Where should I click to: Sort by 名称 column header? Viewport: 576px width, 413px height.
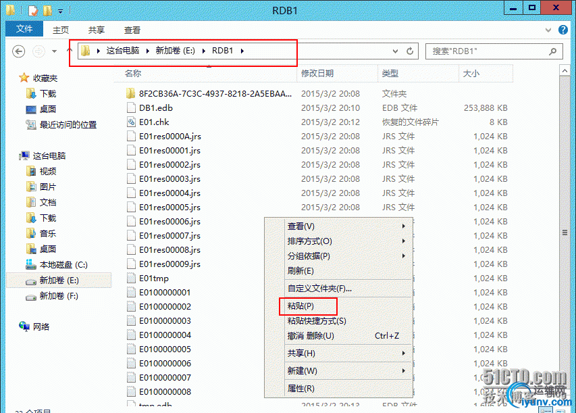(x=133, y=74)
